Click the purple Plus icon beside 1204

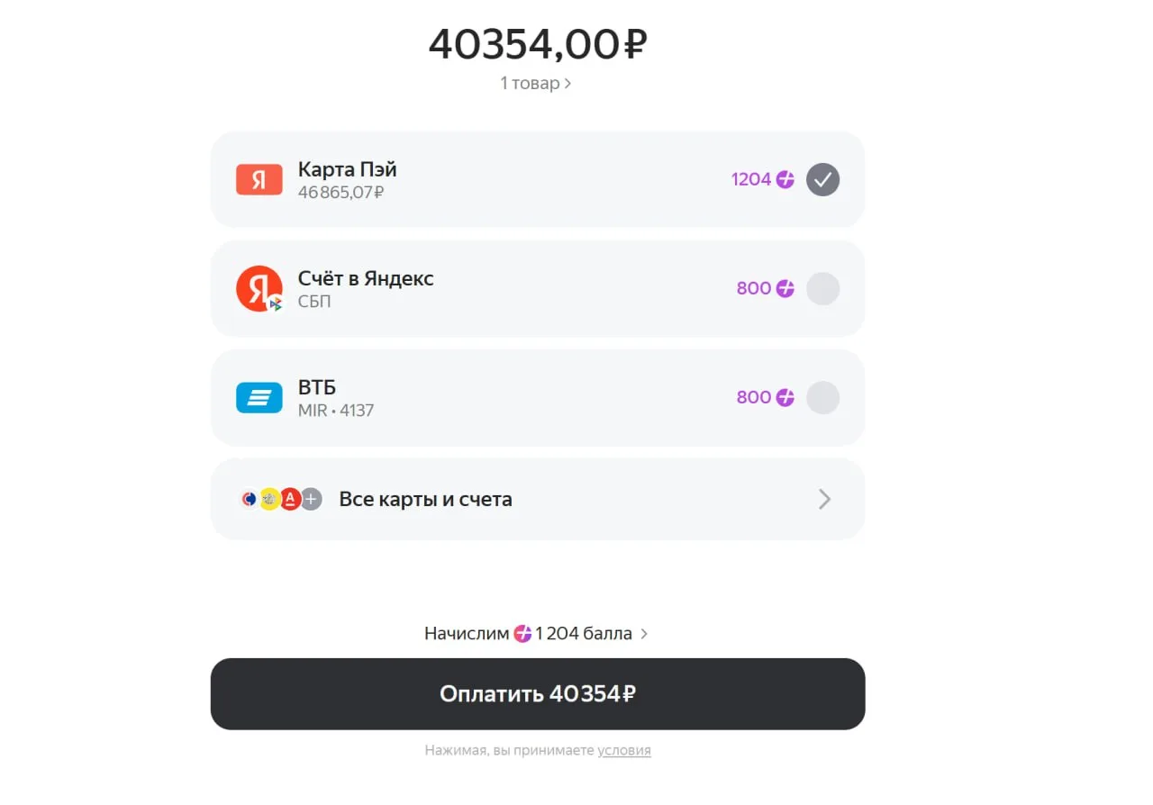pos(785,179)
